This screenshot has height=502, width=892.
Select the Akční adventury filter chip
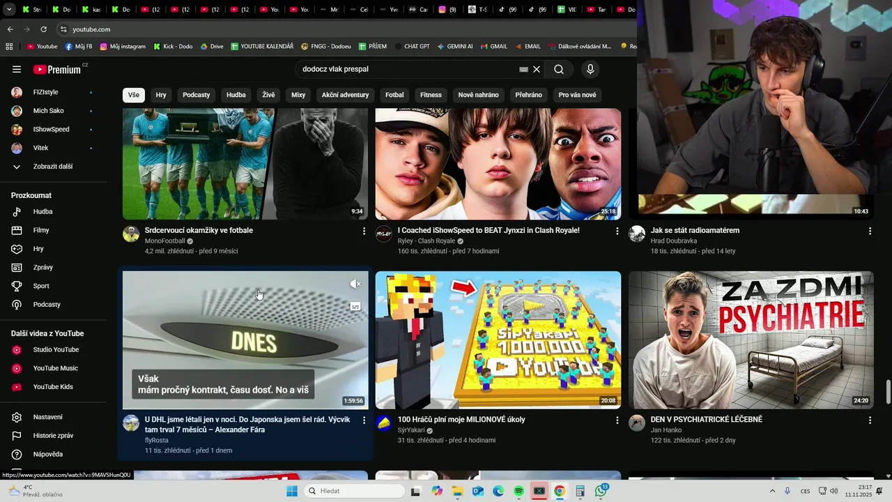[x=345, y=95]
